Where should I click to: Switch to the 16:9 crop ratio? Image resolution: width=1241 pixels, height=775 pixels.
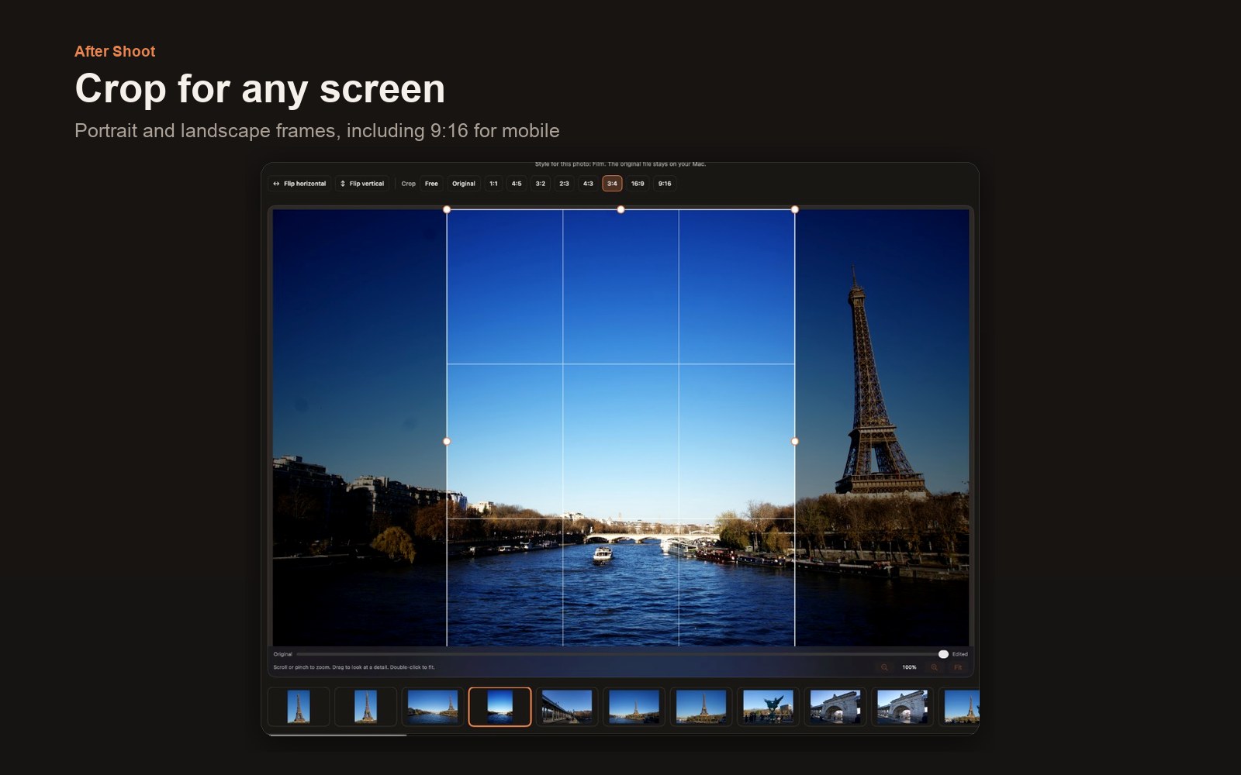[638, 184]
